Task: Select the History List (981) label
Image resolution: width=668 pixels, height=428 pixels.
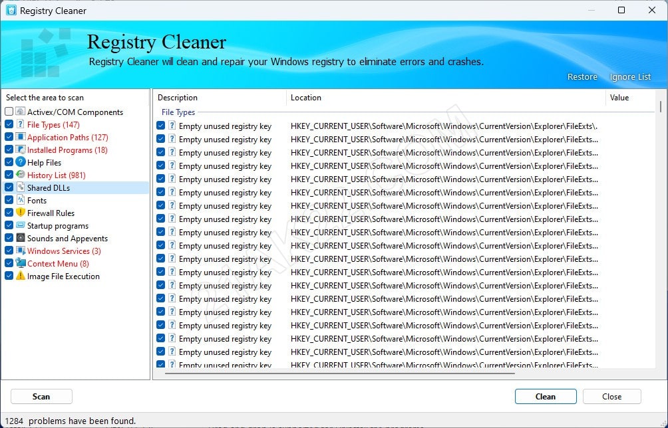Action: [x=57, y=175]
